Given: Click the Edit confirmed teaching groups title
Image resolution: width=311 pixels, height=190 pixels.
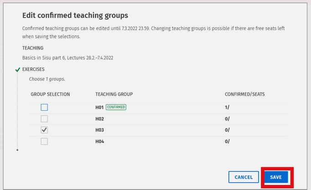Looking at the screenshot, I should click(x=75, y=16).
